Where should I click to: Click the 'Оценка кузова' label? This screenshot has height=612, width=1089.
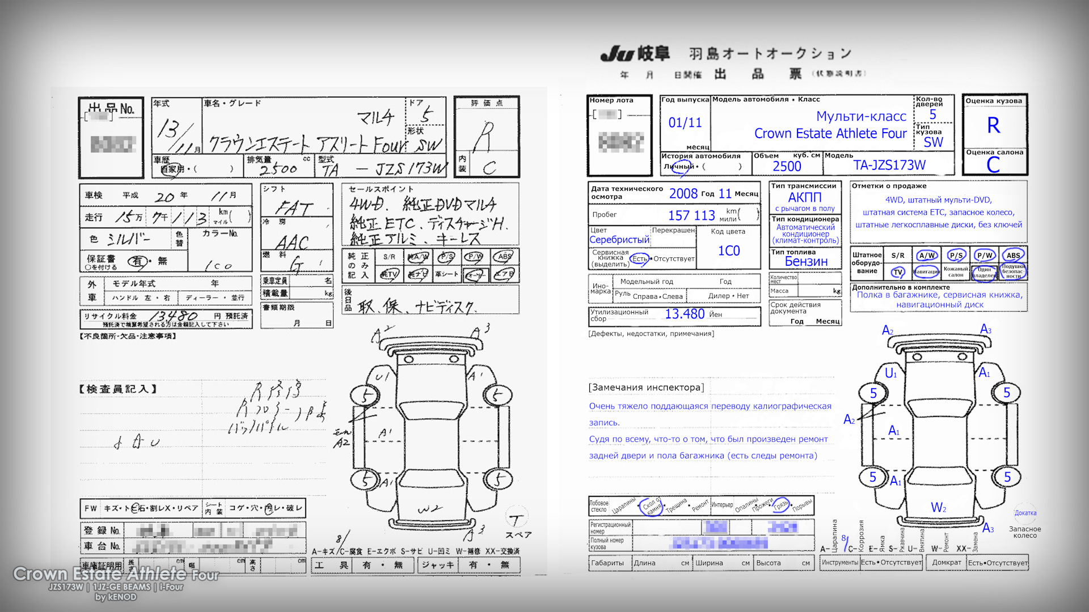[x=993, y=101]
